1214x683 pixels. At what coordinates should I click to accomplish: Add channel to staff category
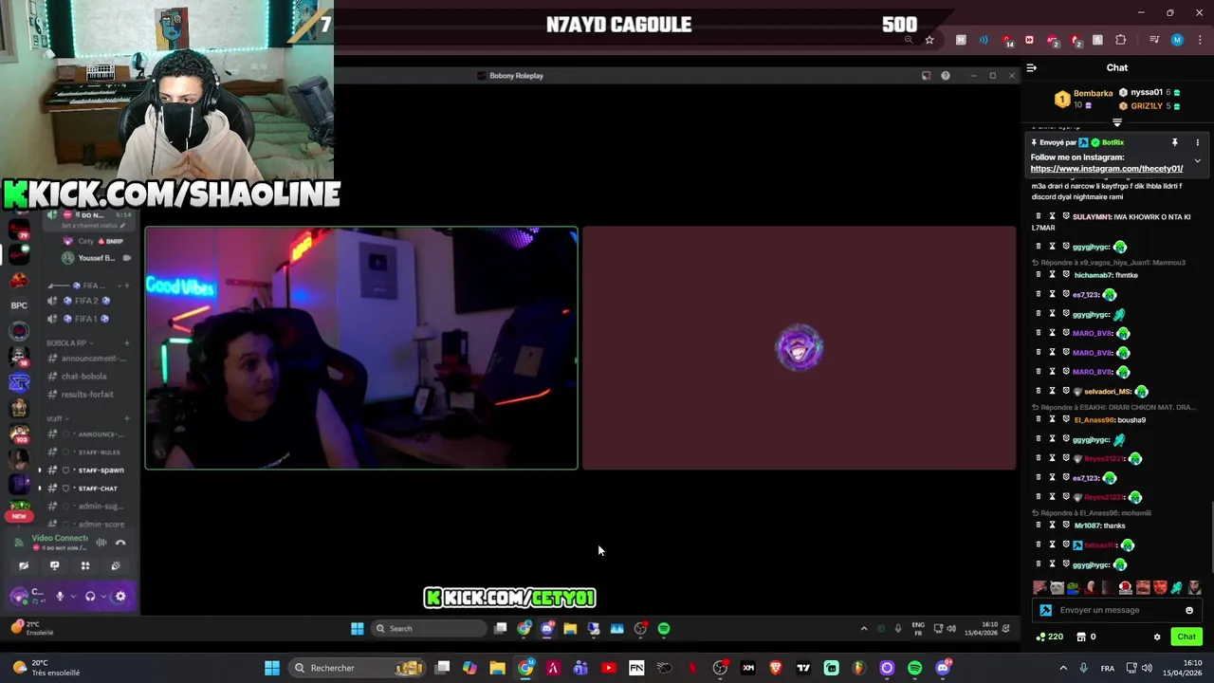127,418
